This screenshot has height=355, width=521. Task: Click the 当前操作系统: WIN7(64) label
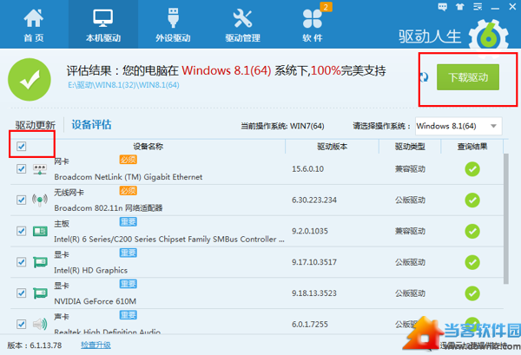(282, 126)
